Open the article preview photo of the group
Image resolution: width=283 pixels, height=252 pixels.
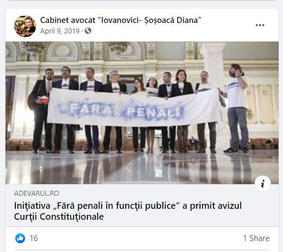pos(142,113)
